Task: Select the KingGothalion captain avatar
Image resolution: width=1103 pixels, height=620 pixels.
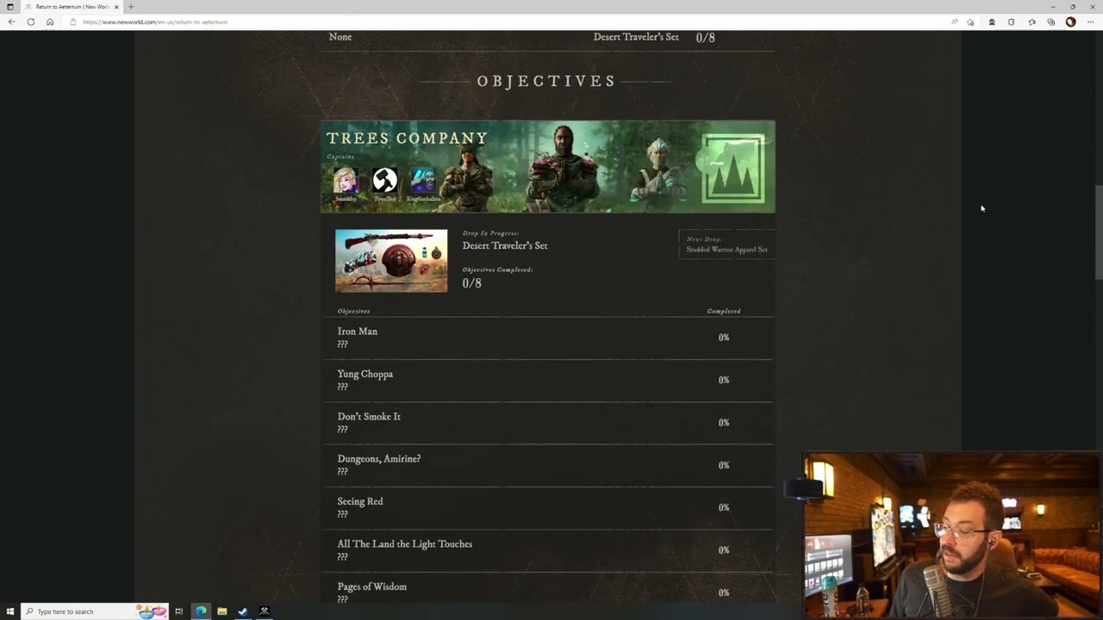Action: (423, 180)
